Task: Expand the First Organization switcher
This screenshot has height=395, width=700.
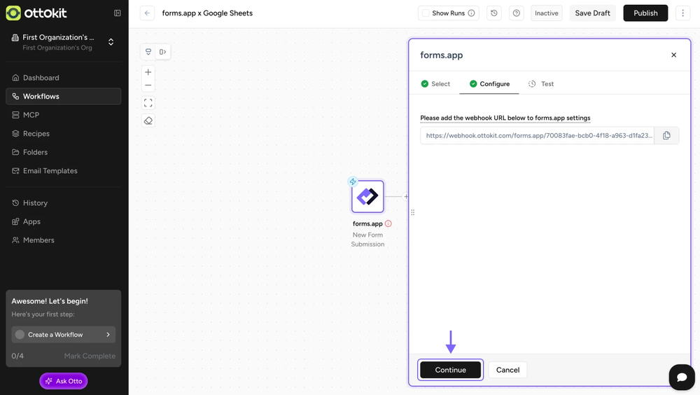Action: [x=111, y=42]
